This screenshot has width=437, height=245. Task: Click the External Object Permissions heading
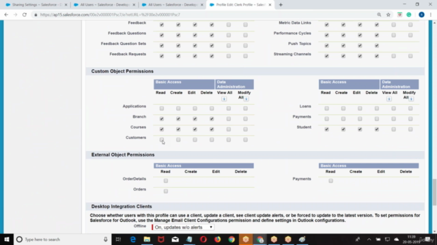click(123, 154)
